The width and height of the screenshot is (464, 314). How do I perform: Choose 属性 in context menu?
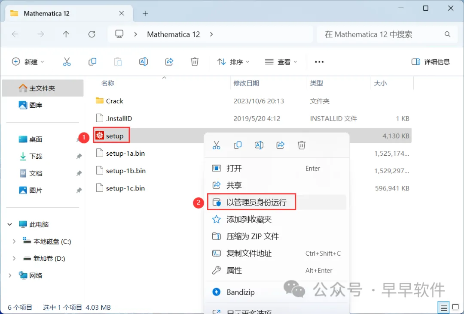pyautogui.click(x=277, y=270)
